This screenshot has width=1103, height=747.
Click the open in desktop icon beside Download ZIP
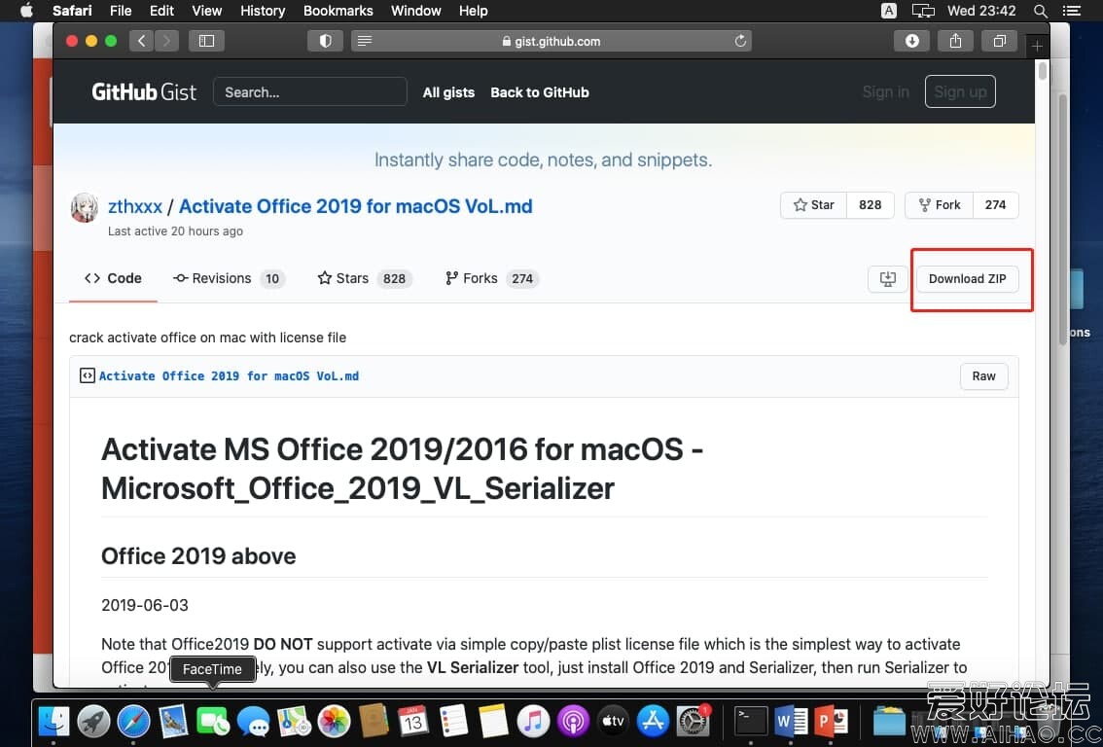click(x=887, y=279)
